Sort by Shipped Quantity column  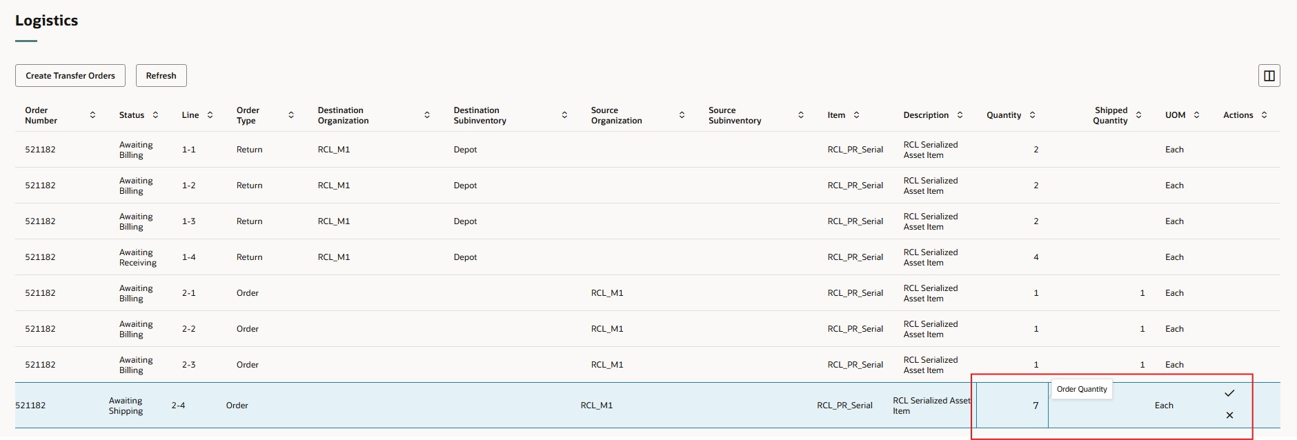point(1138,115)
